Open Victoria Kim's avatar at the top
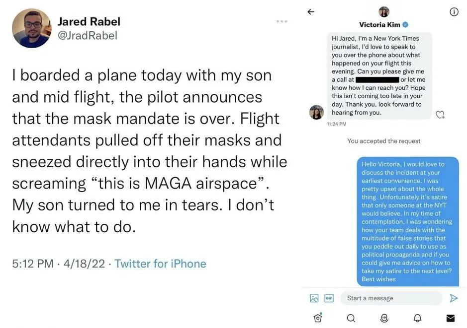The height and width of the screenshot is (328, 467). point(383,11)
